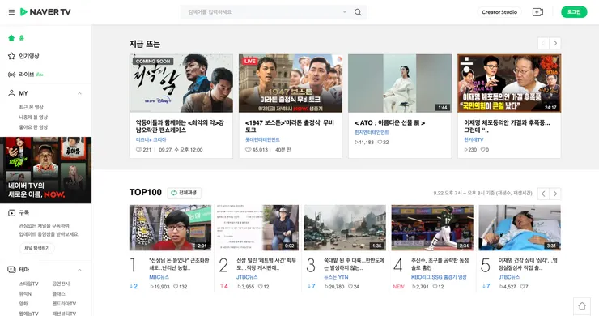599x316 pixels.
Task: Collapse the MY section chevron
Action: point(80,93)
